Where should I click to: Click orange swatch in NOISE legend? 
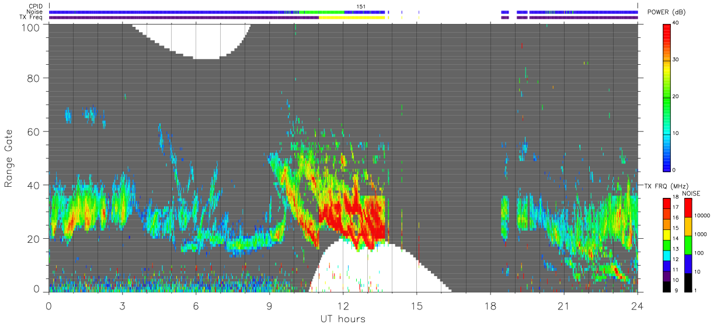point(687,227)
